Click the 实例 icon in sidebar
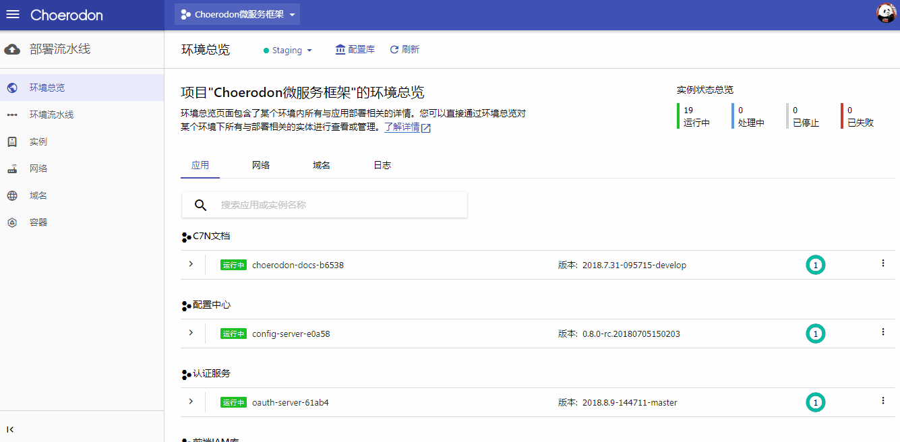Image resolution: width=900 pixels, height=442 pixels. click(x=12, y=141)
